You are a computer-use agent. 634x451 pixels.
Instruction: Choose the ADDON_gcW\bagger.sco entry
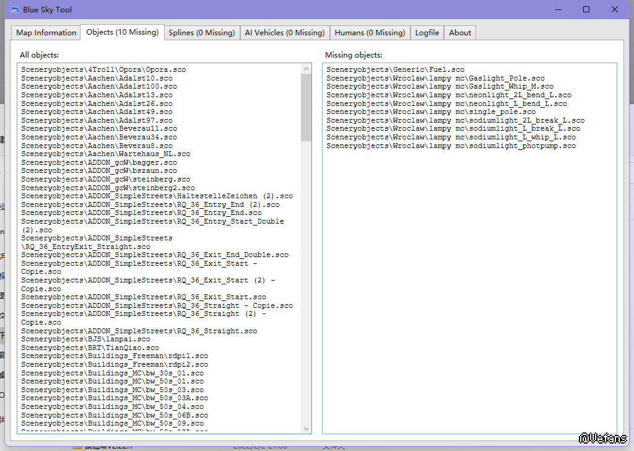[98, 162]
